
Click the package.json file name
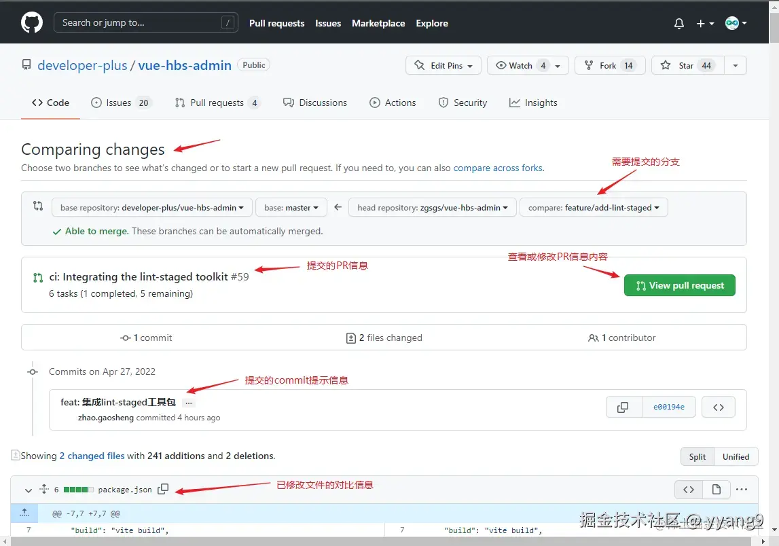point(125,490)
